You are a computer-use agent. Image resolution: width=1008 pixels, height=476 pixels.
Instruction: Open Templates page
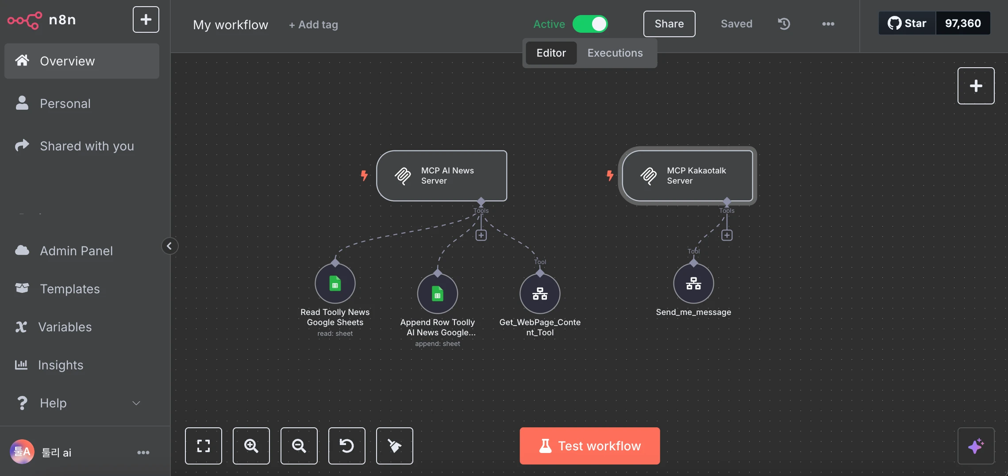point(82,289)
